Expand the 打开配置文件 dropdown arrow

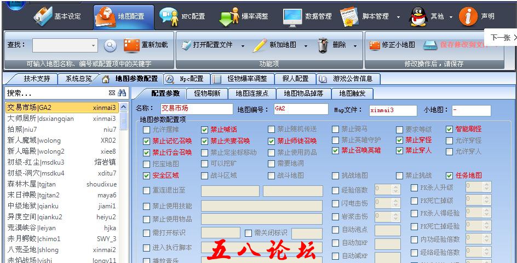(243, 46)
